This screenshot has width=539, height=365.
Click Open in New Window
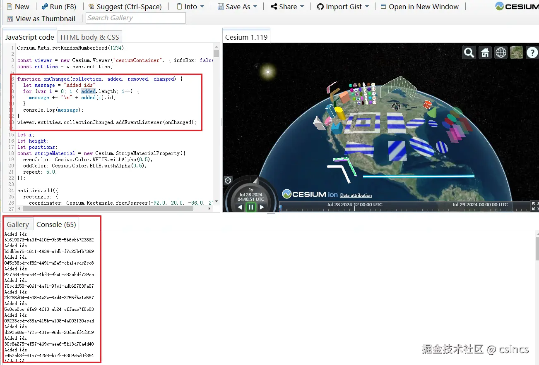(x=419, y=7)
